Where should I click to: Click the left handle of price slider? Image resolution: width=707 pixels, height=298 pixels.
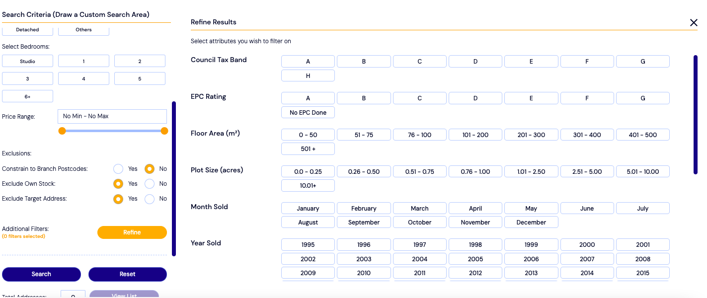[x=62, y=131]
